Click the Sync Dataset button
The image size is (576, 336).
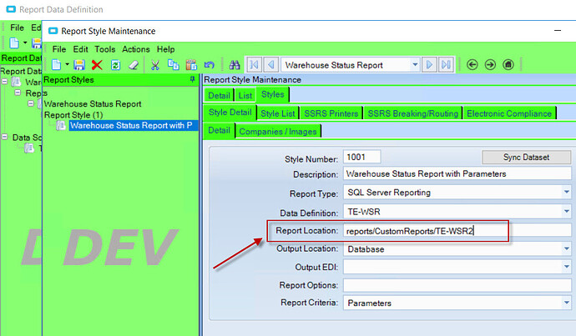pos(526,157)
